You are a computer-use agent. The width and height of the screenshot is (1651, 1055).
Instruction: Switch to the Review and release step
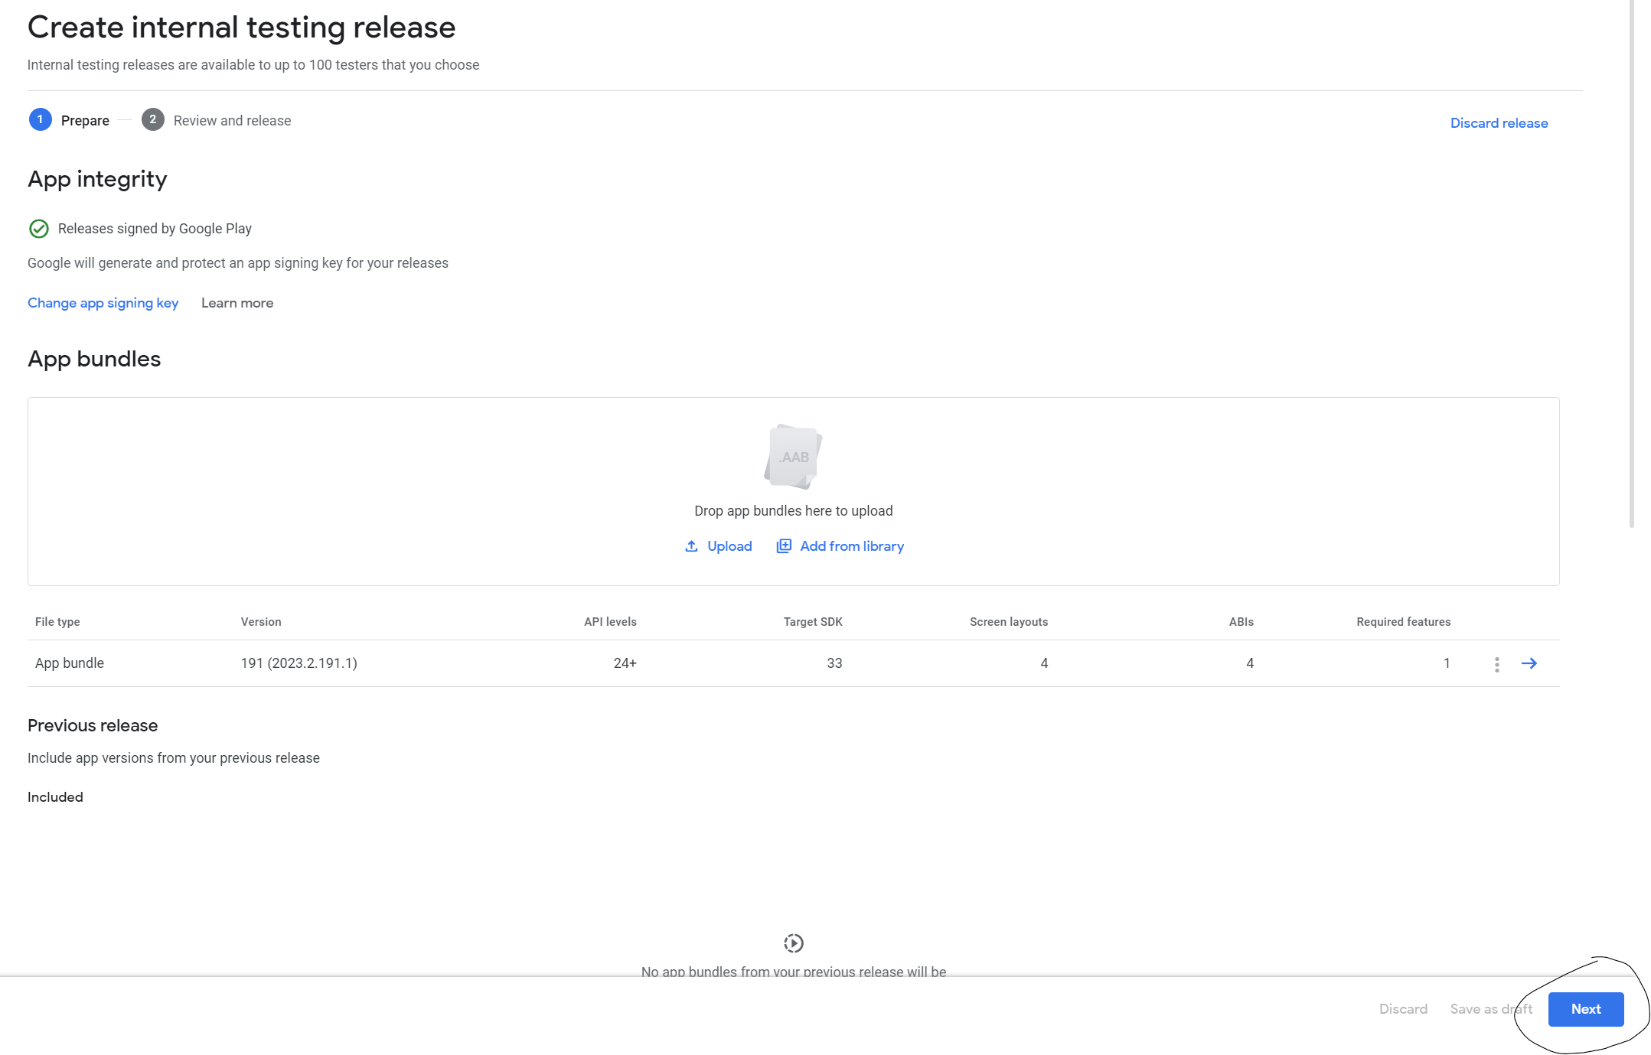coord(232,120)
